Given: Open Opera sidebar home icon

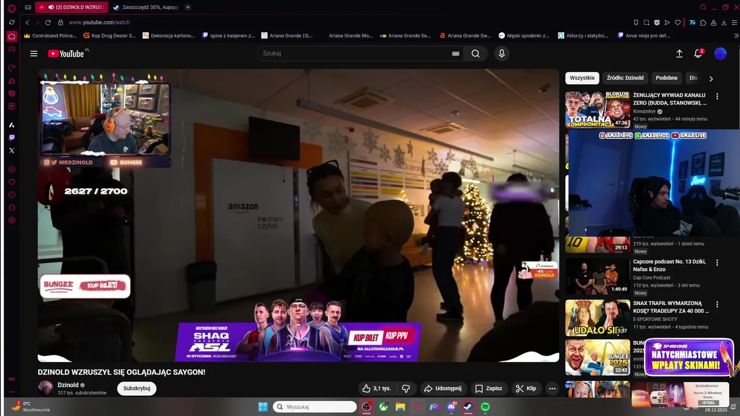Looking at the screenshot, I should (x=12, y=36).
